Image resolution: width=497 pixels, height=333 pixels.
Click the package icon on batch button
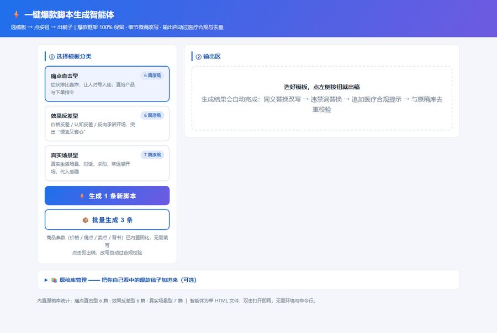(85, 220)
